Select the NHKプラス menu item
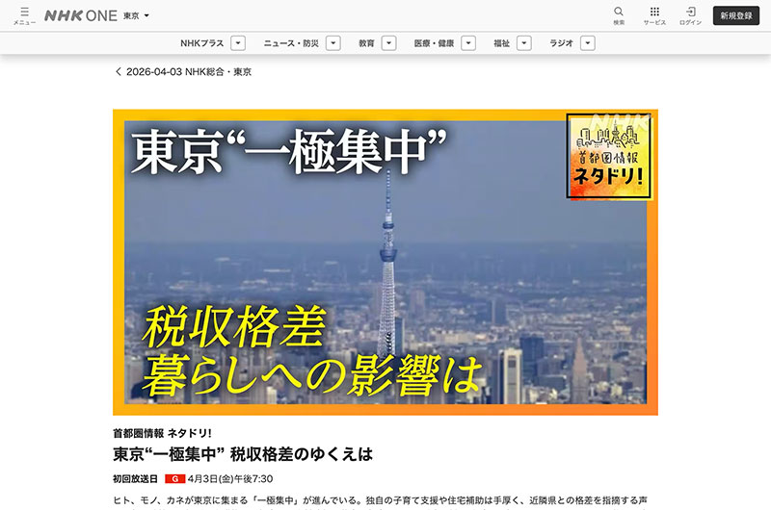Viewport: 771px width, 510px height. coord(201,43)
